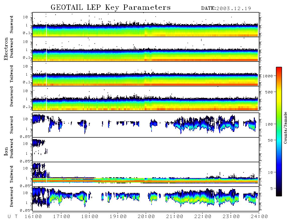Click the 0.1 tick of Electron Tailward panel
287x221 pixels.
[x=26, y=82]
